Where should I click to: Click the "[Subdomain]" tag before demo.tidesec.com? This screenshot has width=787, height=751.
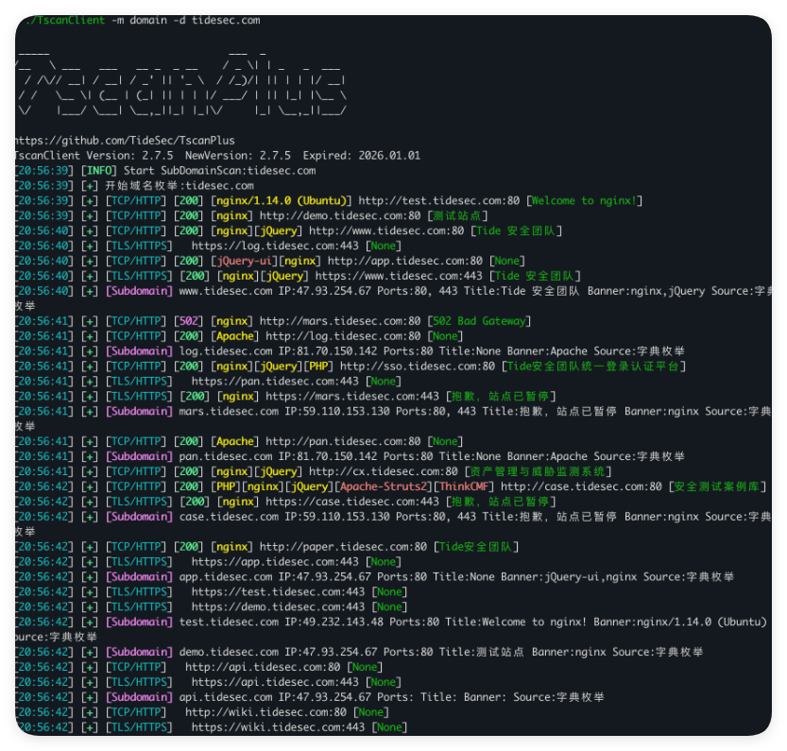[x=139, y=653]
